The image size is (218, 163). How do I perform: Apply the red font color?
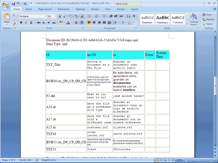(x=68, y=22)
